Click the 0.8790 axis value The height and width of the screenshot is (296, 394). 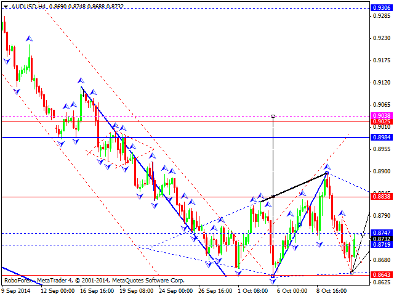click(382, 216)
